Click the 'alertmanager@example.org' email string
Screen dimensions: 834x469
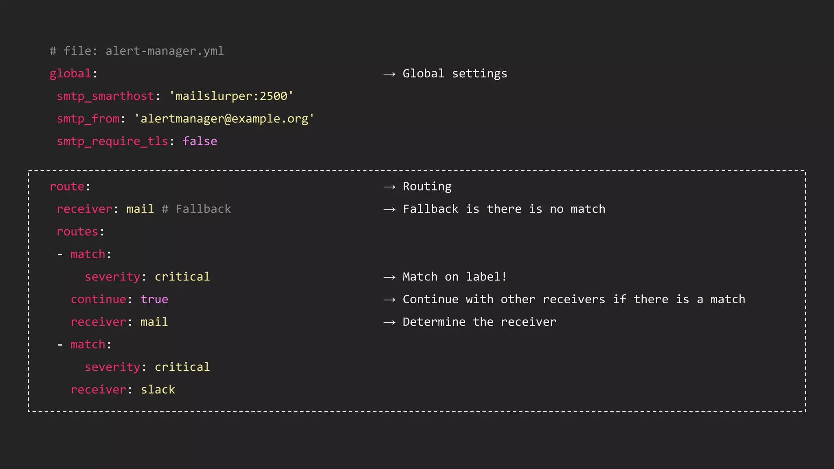click(x=224, y=119)
